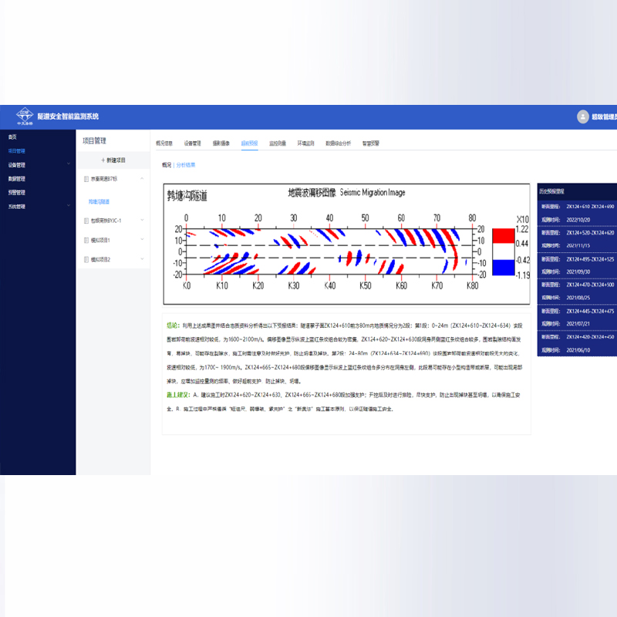This screenshot has height=617, width=617.
Task: Switch to the 概况信息 tab
Action: pos(164,143)
